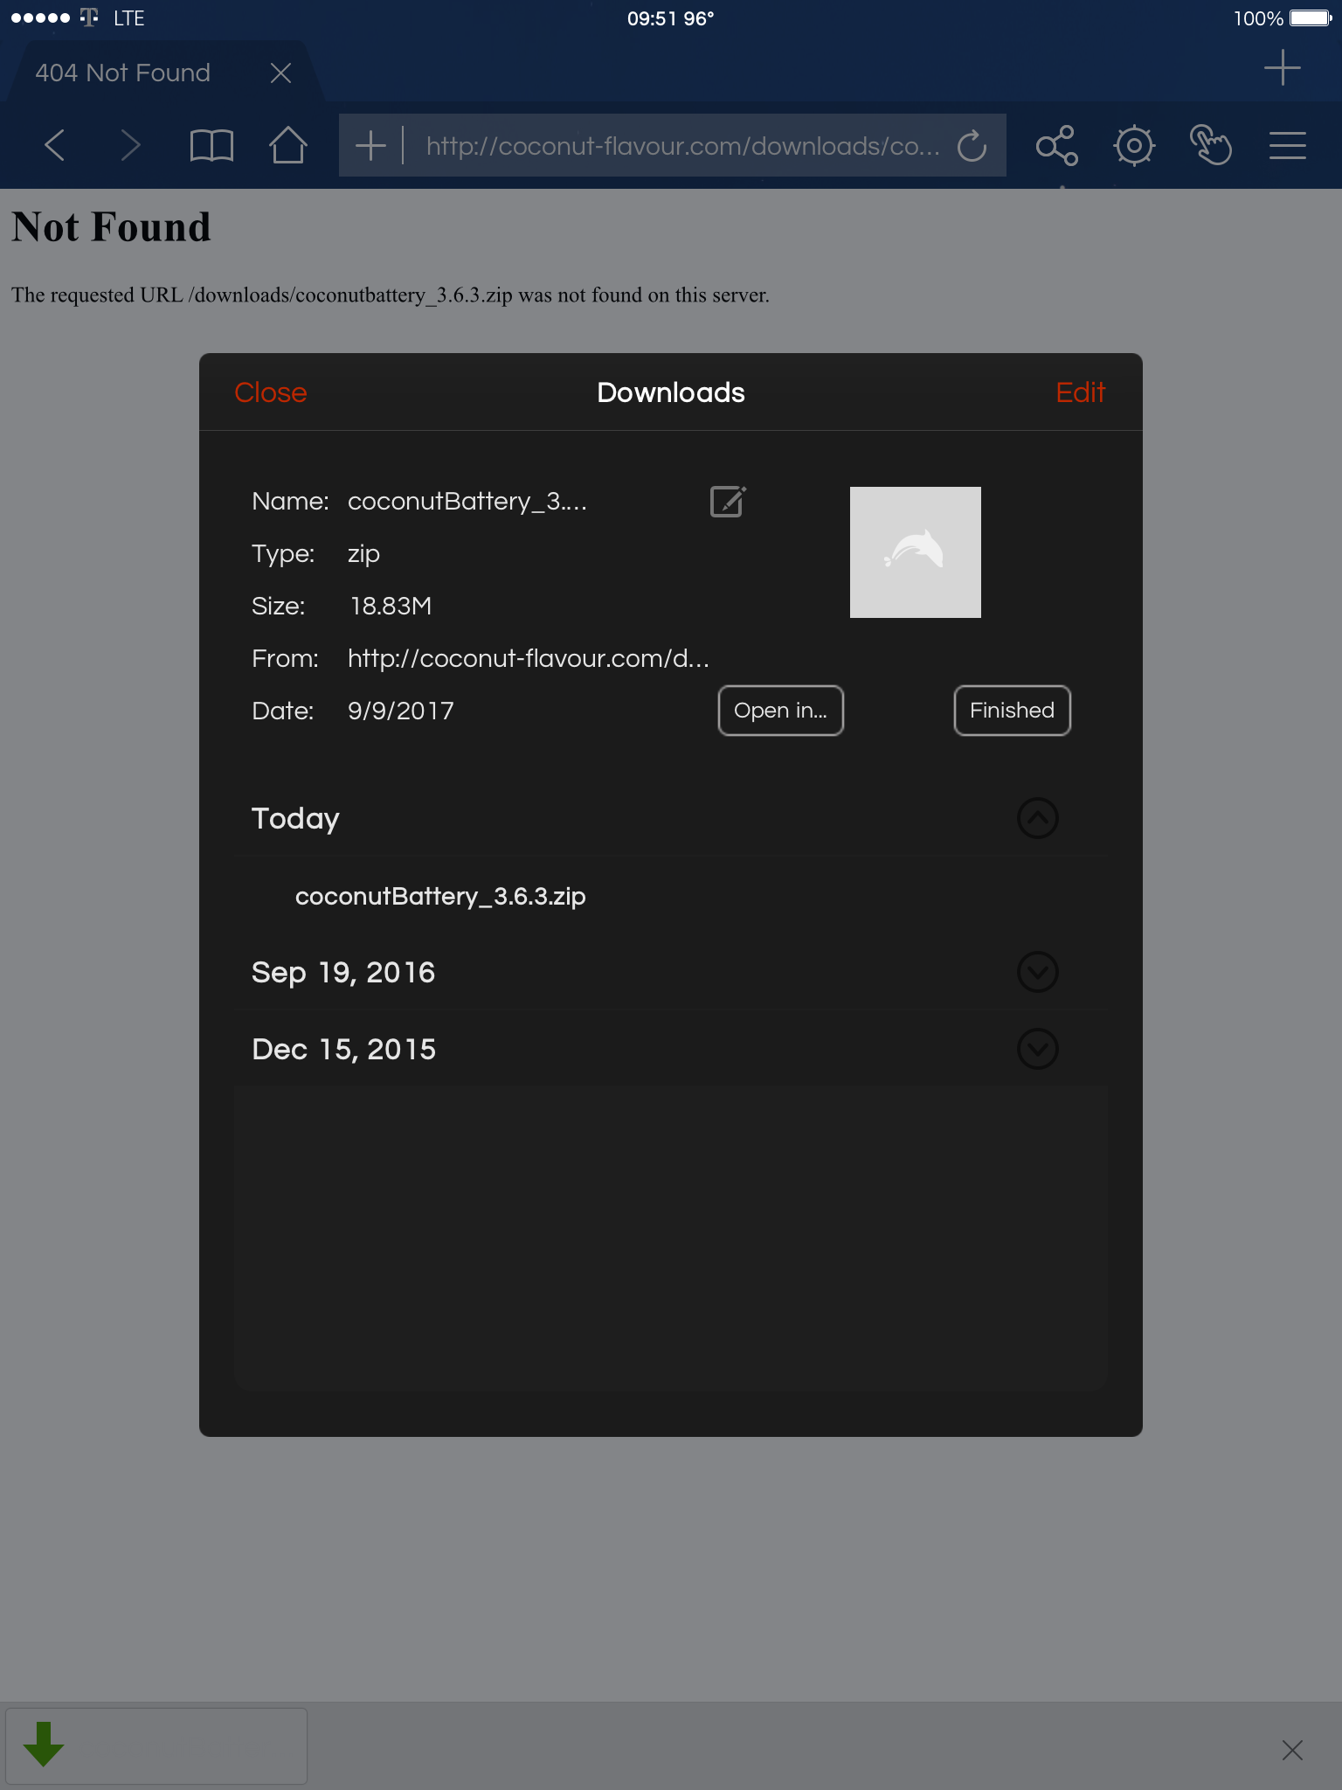The width and height of the screenshot is (1342, 1790).
Task: Tap the dolphin file thumbnail
Action: [916, 552]
